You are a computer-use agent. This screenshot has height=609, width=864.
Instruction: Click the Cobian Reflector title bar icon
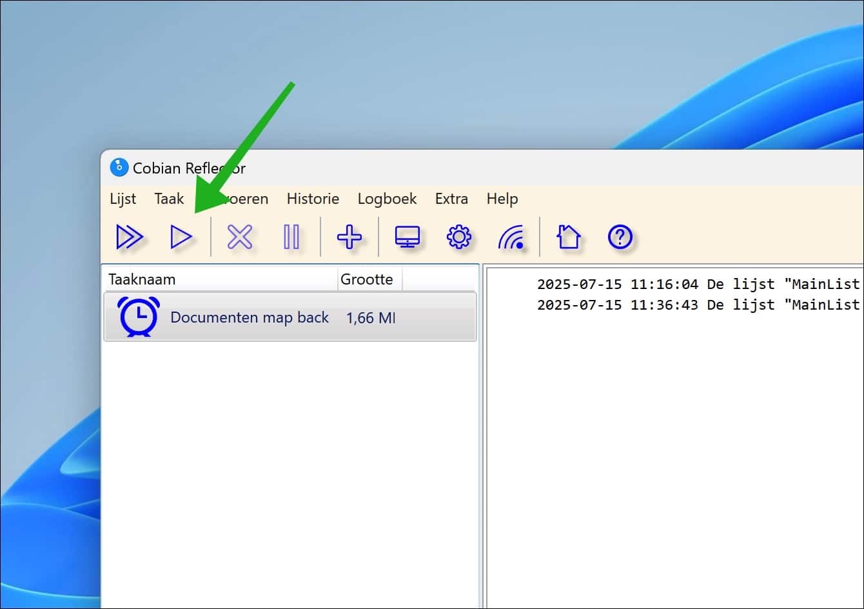coord(118,167)
